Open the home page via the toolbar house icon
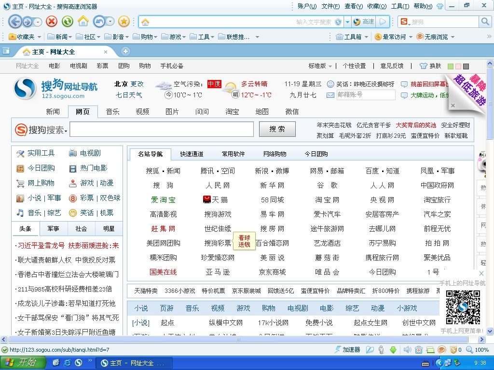 [83, 21]
